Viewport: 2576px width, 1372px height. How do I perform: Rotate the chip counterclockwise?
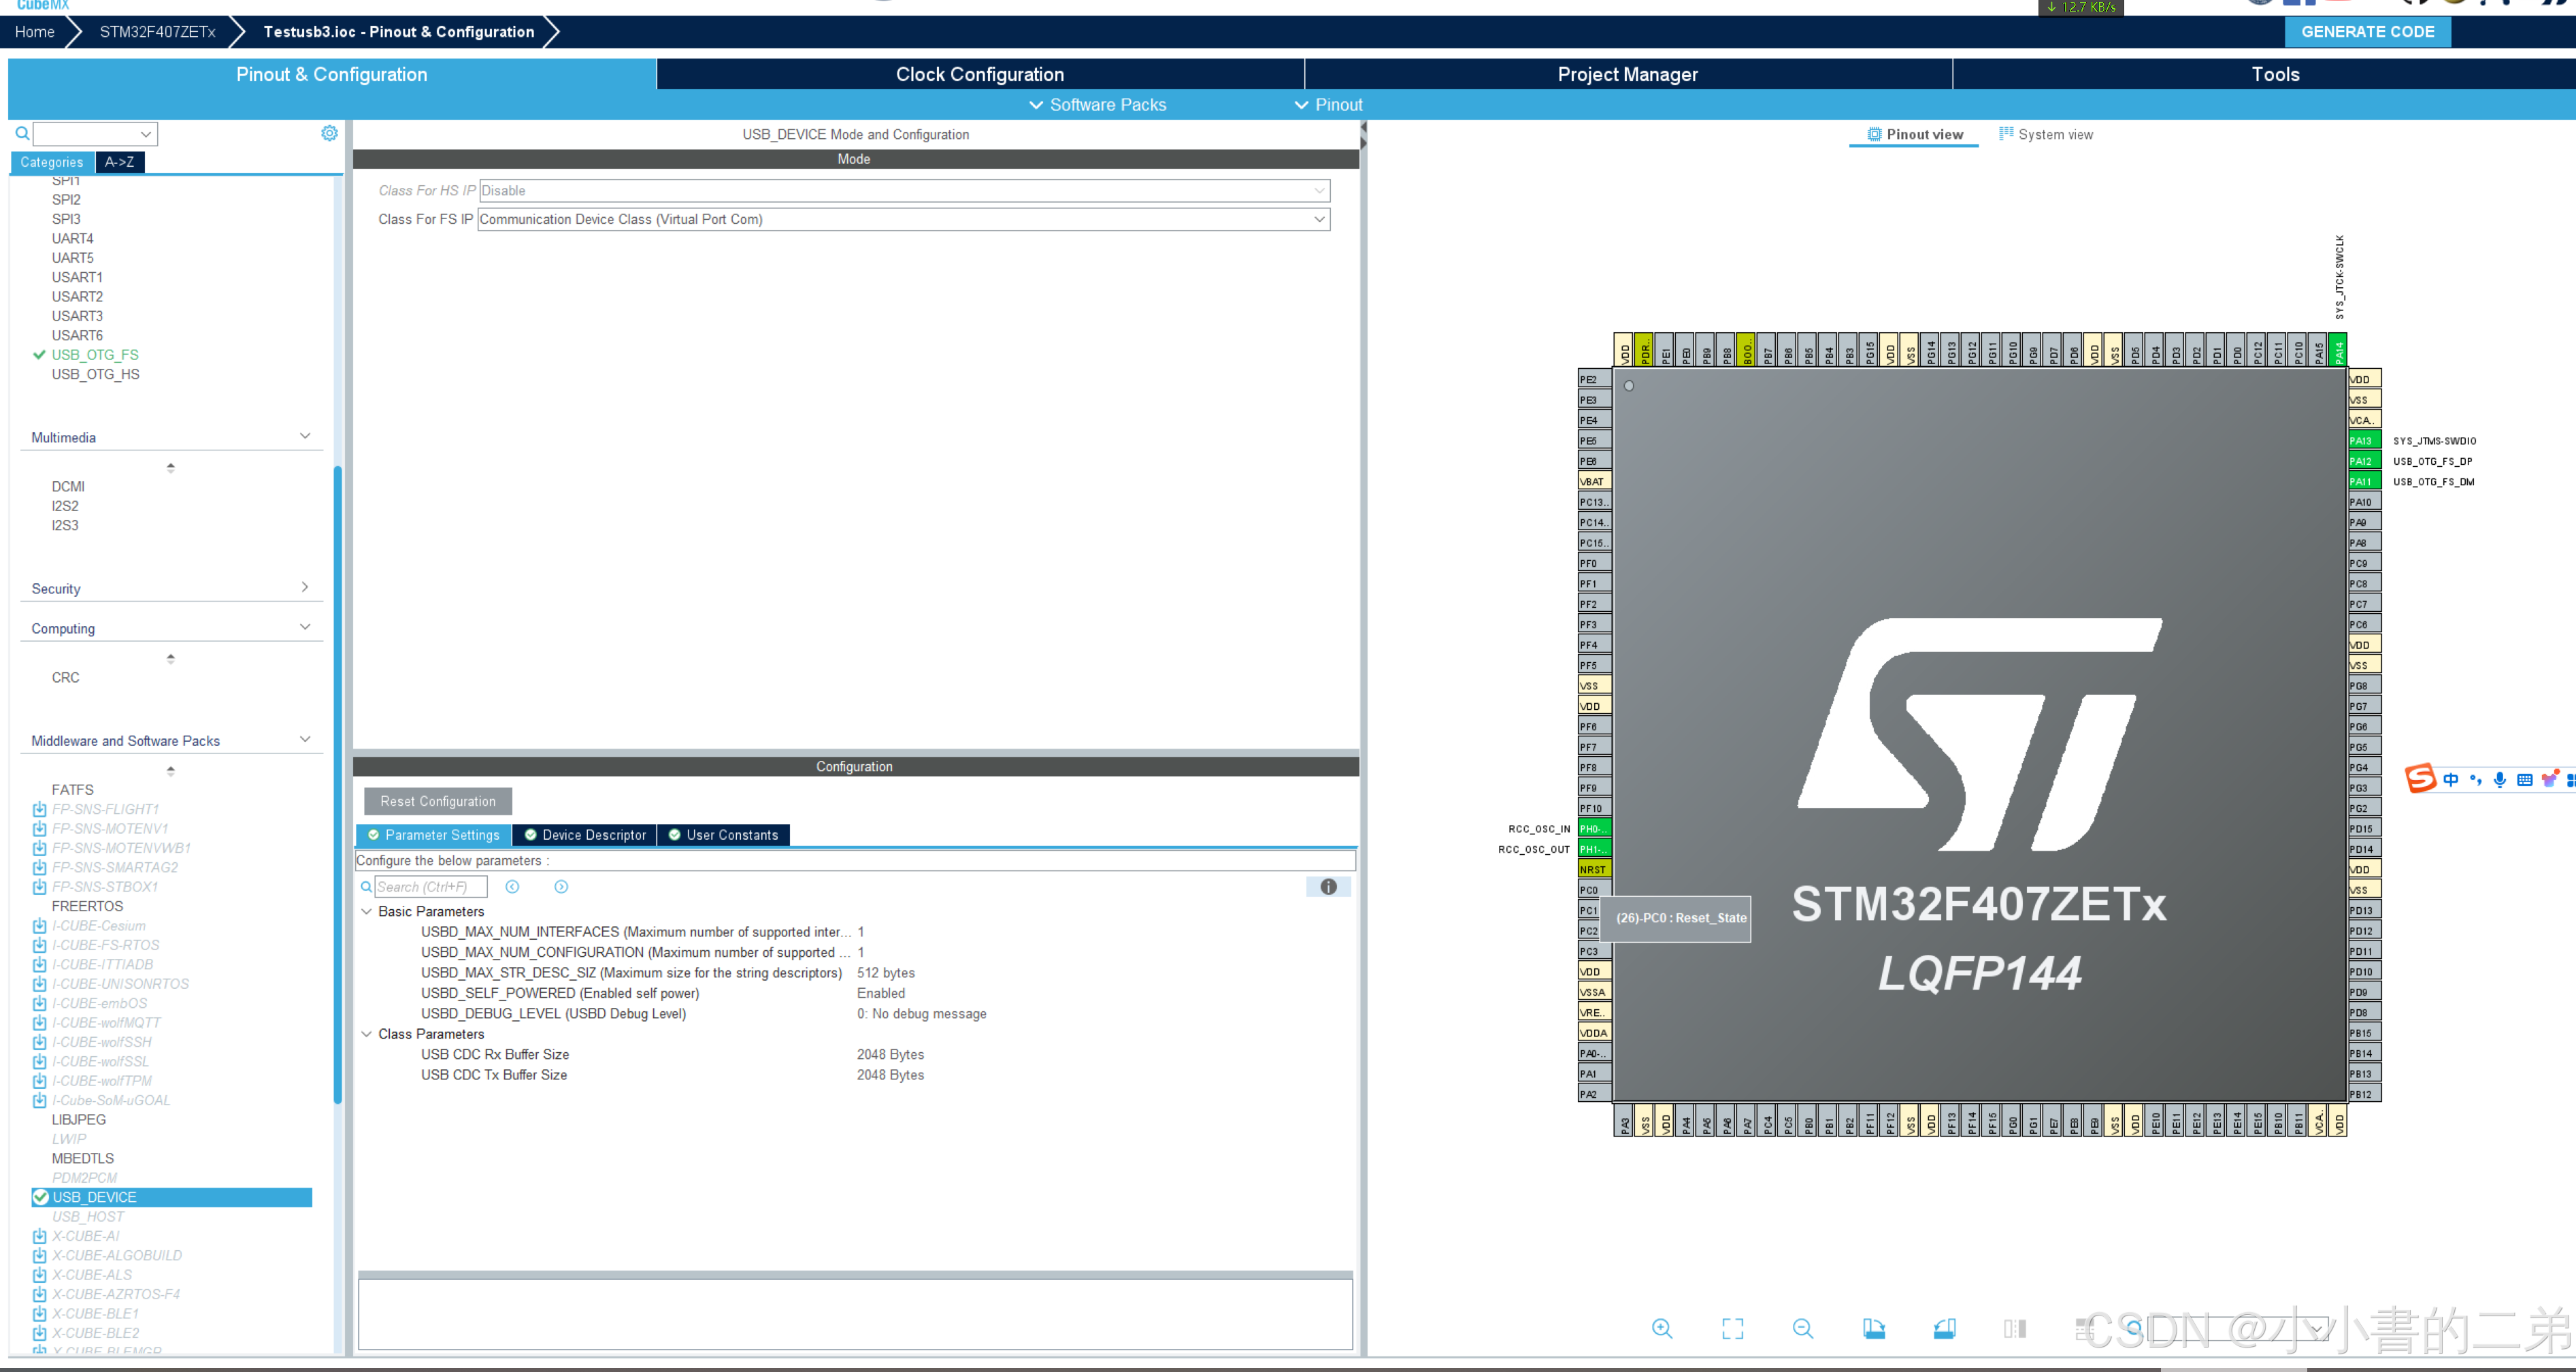[1945, 1328]
